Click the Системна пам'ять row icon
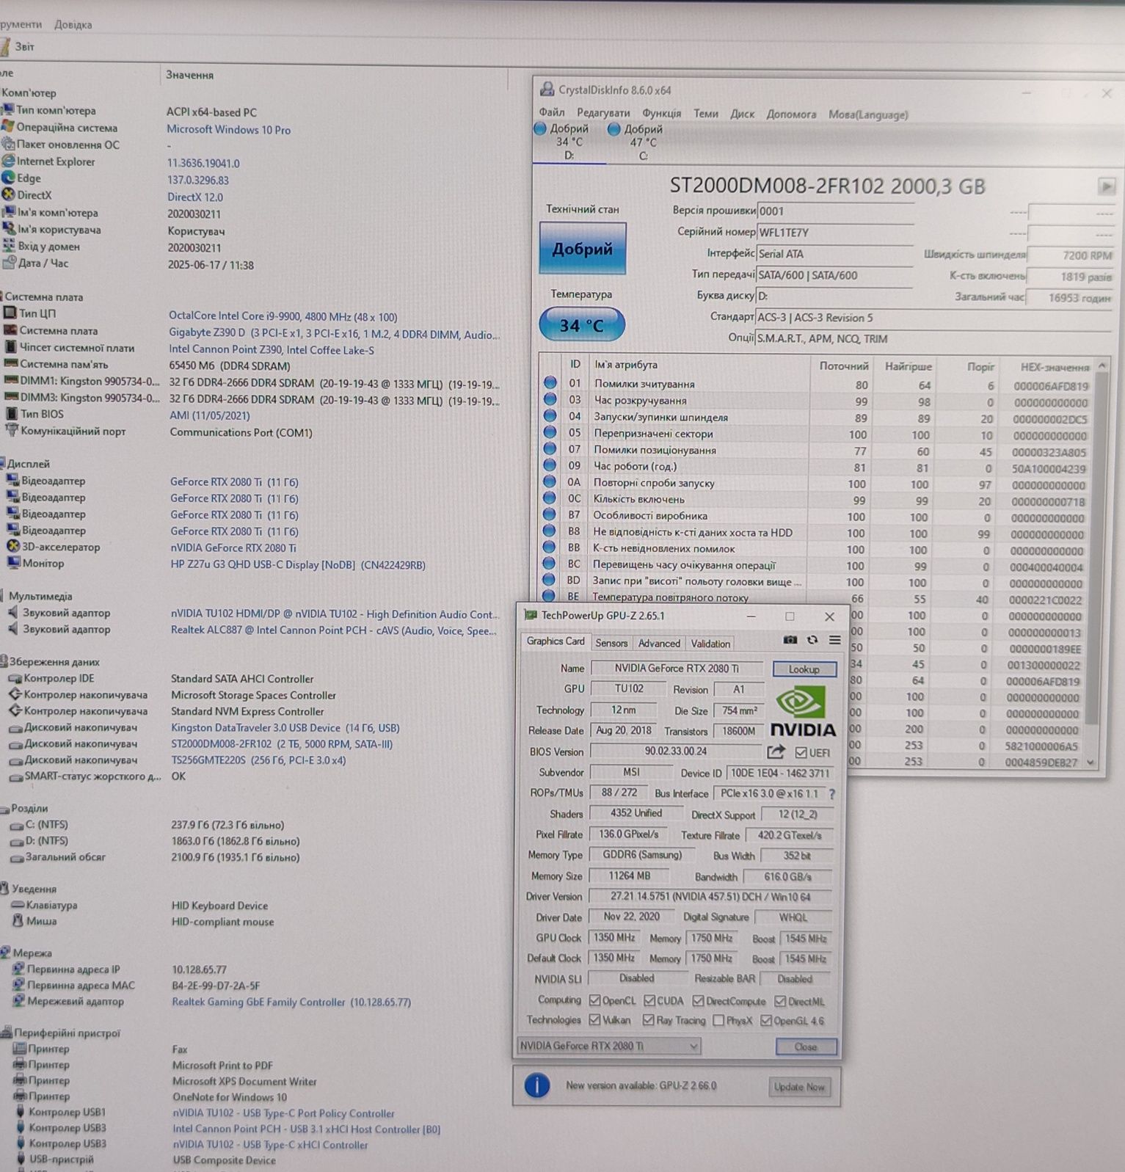The image size is (1125, 1172). click(10, 364)
